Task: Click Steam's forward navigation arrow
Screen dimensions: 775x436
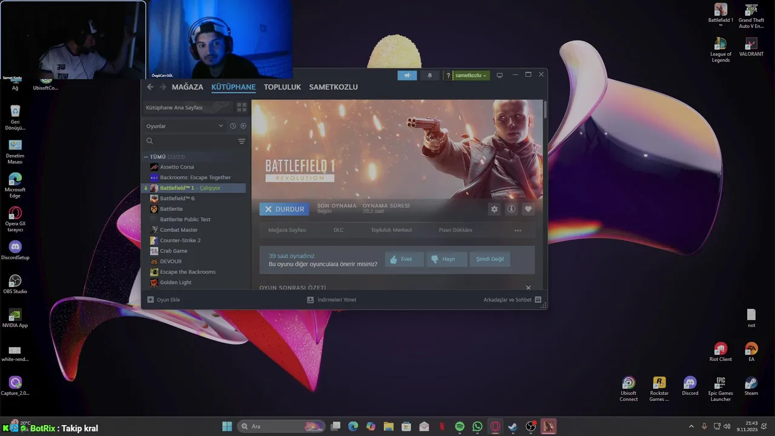Action: 163,87
